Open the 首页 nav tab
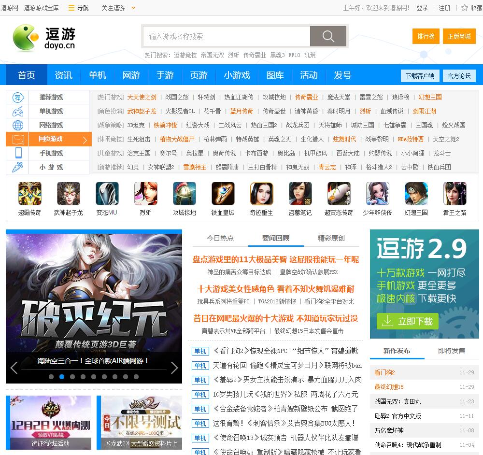Viewport: 483px width, 455px height. click(27, 75)
